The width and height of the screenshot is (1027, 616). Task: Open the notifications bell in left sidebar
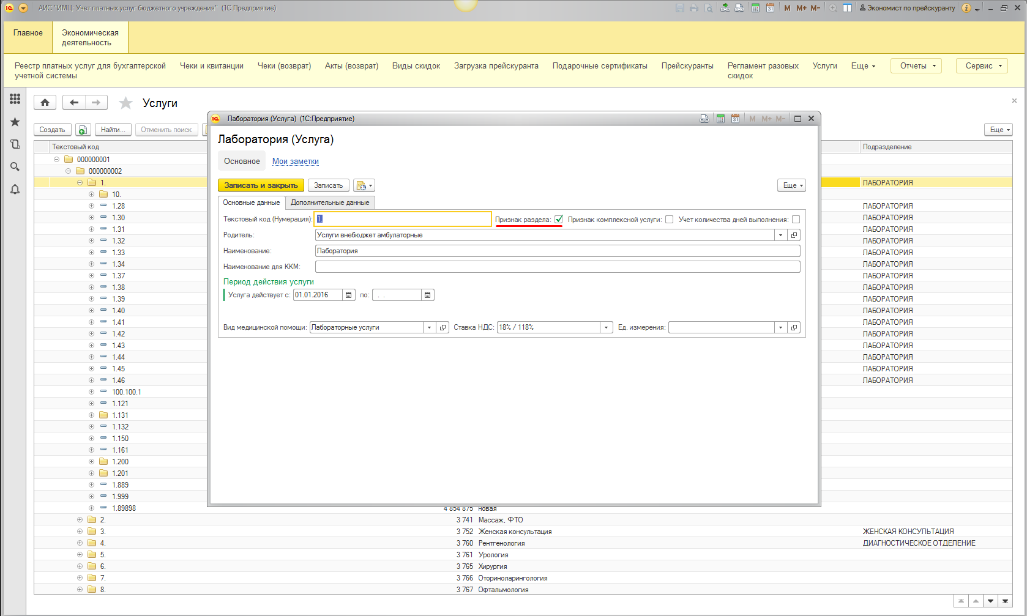point(15,190)
